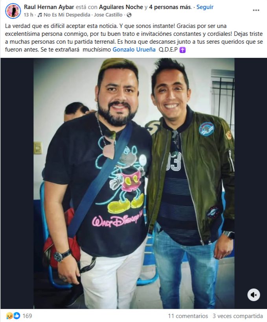The height and width of the screenshot is (322, 267).
Task: Follow the author with Seguir link
Action: (x=205, y=7)
